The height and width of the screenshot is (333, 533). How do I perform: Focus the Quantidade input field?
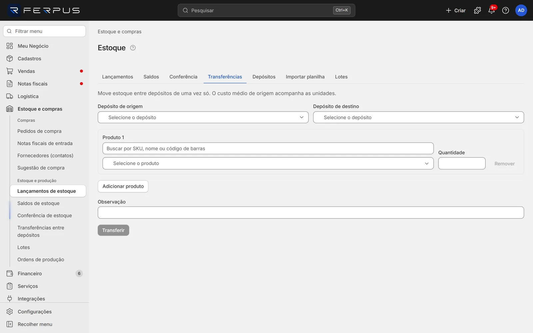point(462,164)
